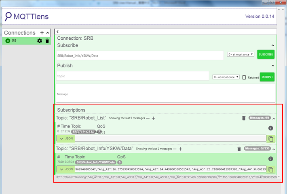Open the Subscribe QoS dropdown

coord(241,54)
